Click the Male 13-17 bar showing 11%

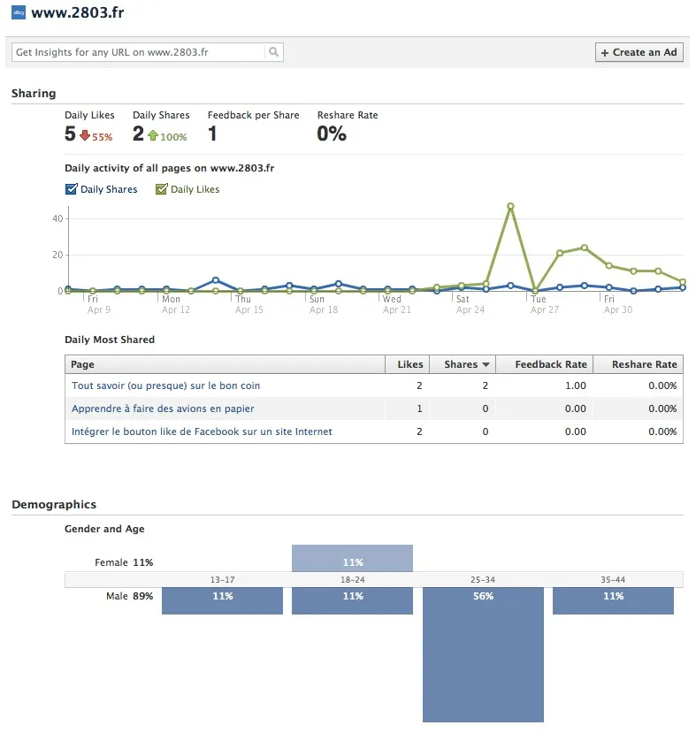click(223, 600)
